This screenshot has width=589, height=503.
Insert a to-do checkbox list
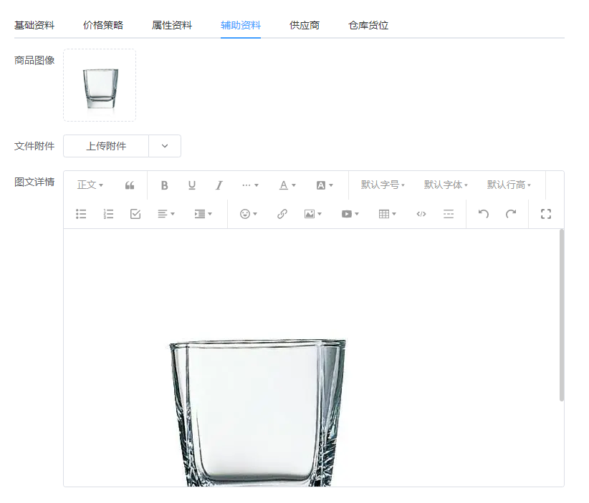(x=135, y=214)
